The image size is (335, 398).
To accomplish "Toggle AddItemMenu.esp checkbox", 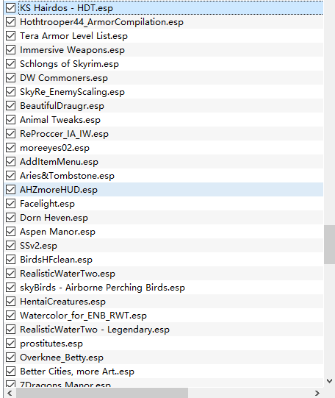I will pos(10,161).
